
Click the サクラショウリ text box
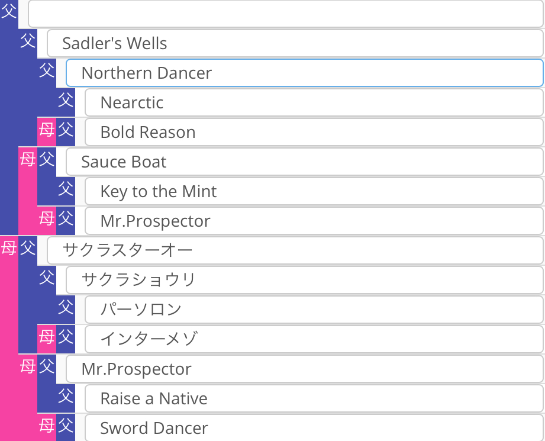coord(304,280)
